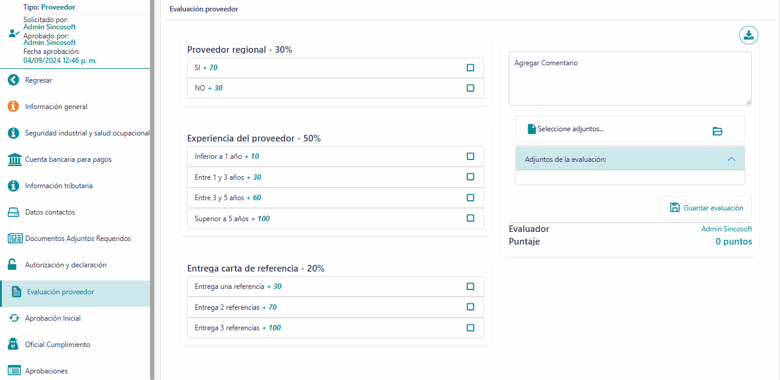Tick Inferior a 1 año checkbox
Screen dimensions: 780x380
click(x=470, y=156)
